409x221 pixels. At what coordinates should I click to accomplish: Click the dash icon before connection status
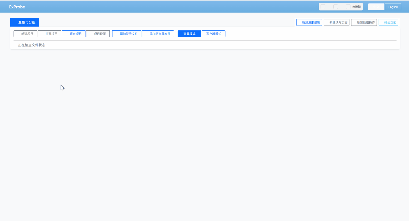coord(316,7)
